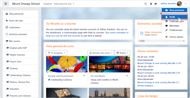Image resolution: width=190 pixels, height=98 pixels.
Task: Open Archivos privados in the sidebar
Action: pos(20,34)
